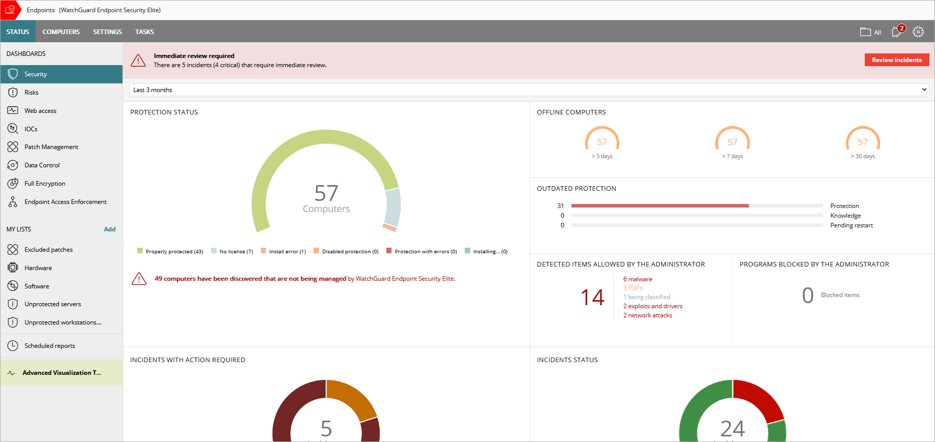The image size is (935, 442).
Task: Click the Review incidents button
Action: click(x=897, y=60)
